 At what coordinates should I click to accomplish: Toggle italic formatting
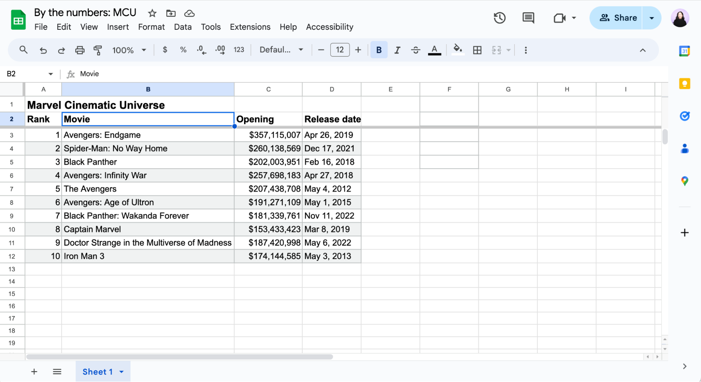397,50
